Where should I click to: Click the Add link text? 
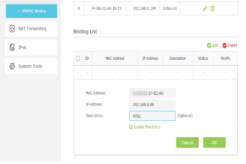[x=215, y=45]
